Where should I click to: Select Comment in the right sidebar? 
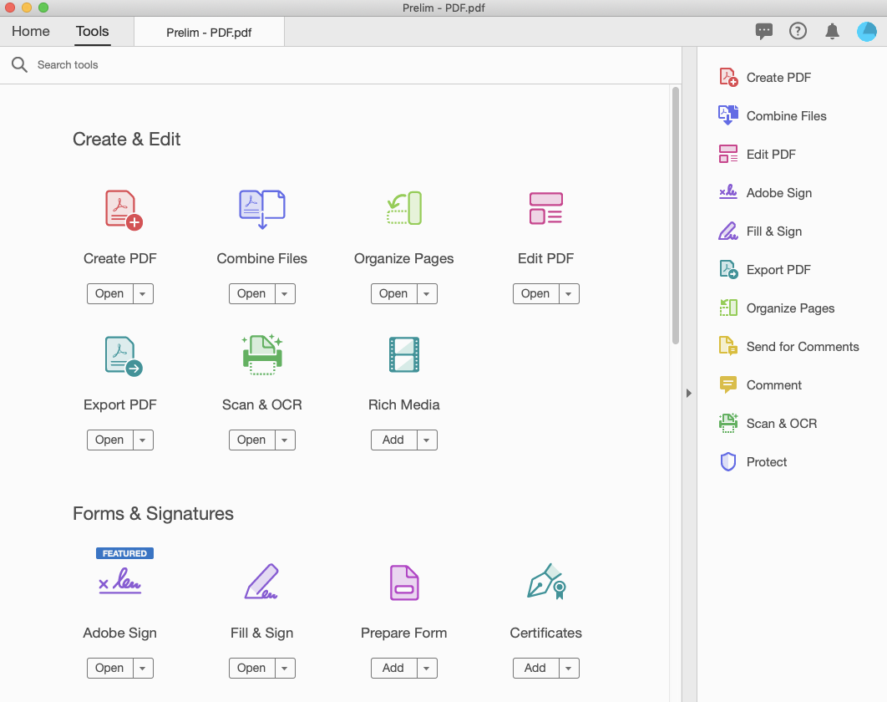tap(760, 385)
